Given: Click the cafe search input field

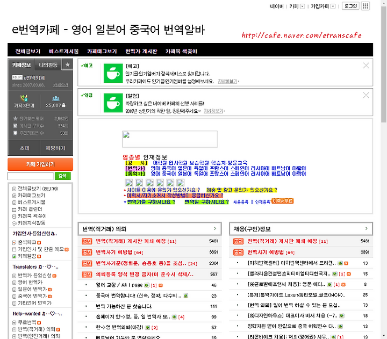Looking at the screenshot, I should [31, 176].
